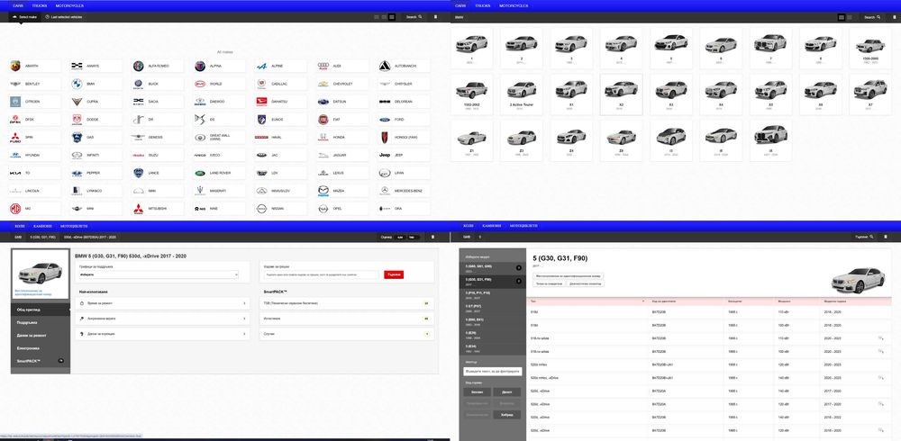Open Cars tab in the BMW models window
901x441 pixels.
460,5
